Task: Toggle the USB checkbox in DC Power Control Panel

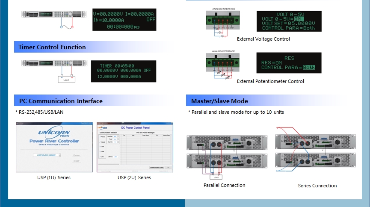Action: coord(100,147)
